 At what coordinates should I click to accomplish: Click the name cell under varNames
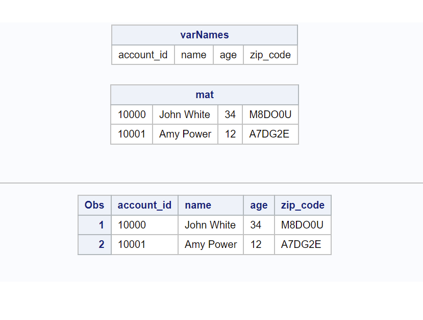coord(194,55)
